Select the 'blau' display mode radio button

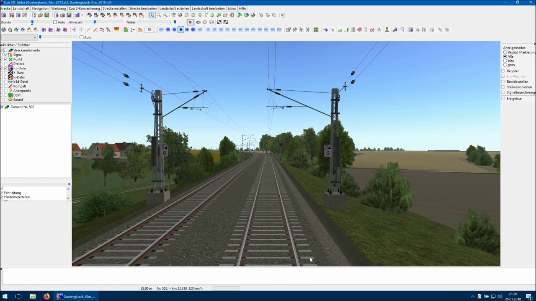pyautogui.click(x=505, y=61)
